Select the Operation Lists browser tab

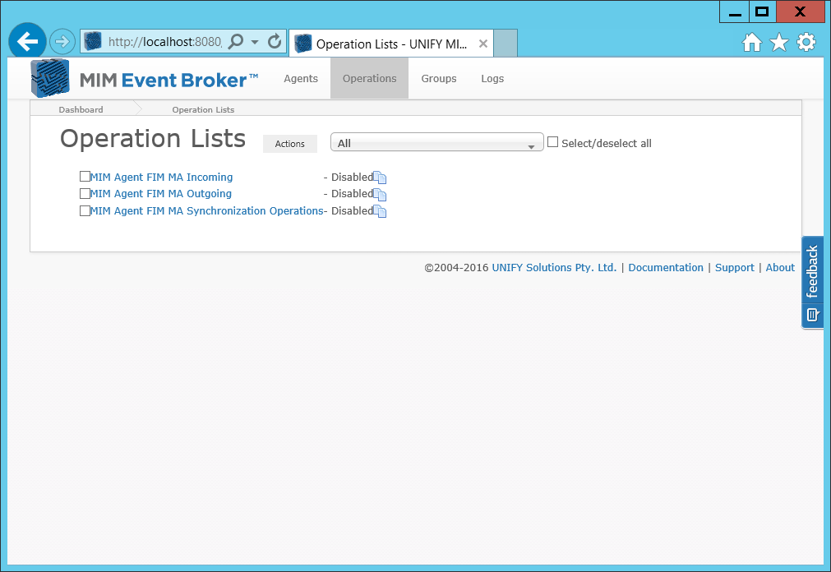click(x=391, y=44)
